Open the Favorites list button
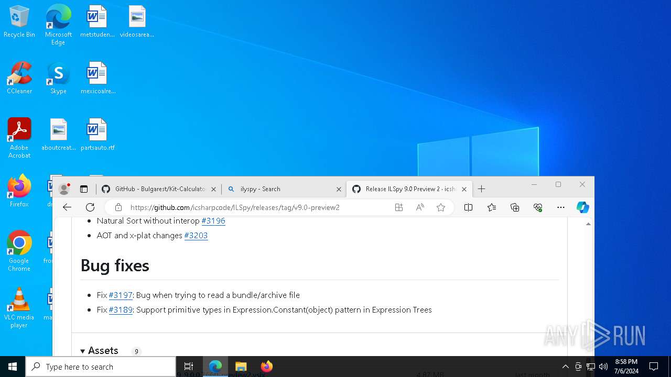 point(492,207)
